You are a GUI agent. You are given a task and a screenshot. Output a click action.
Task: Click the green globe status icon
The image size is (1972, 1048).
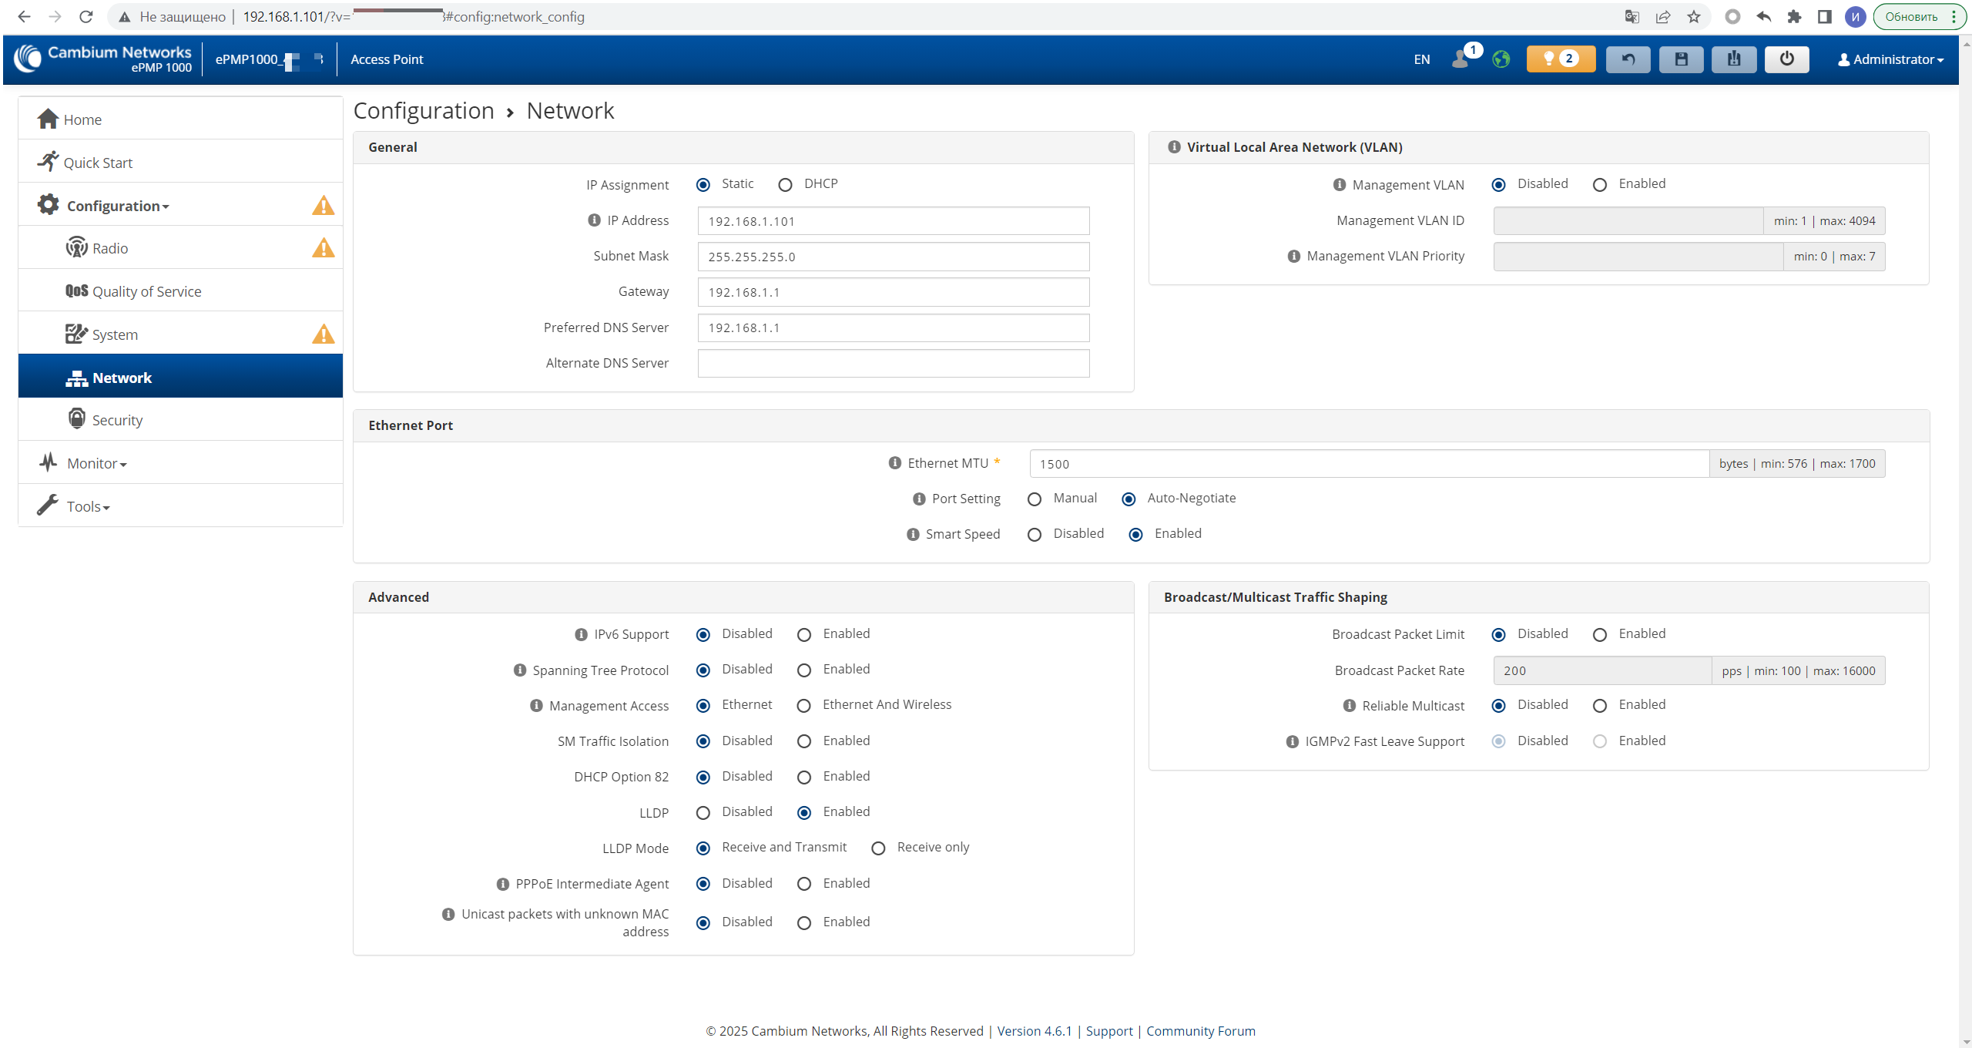[x=1501, y=59]
